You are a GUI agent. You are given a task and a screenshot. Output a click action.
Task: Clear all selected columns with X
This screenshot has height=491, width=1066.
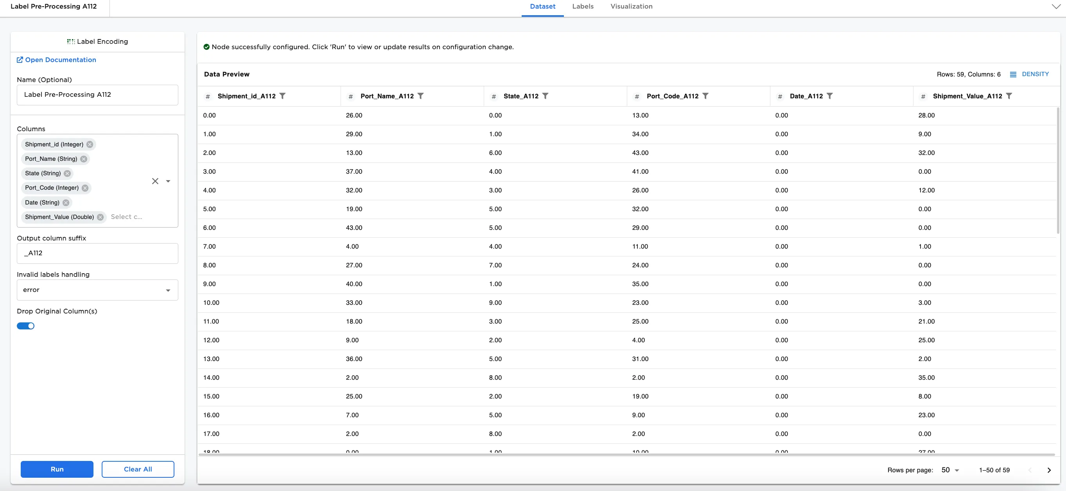[155, 181]
